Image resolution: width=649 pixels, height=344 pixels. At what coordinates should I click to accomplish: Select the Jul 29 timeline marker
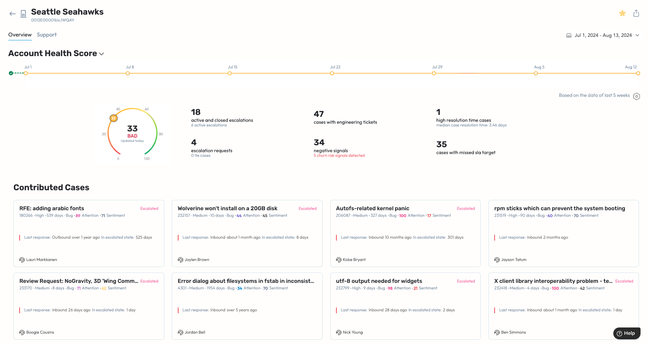(434, 73)
